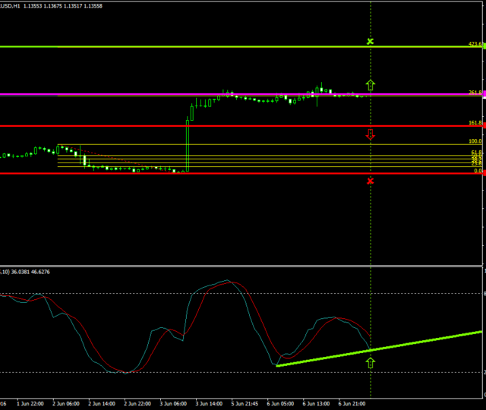
Task: Click the green up arrow in the oscillator panel
Action: [x=371, y=362]
